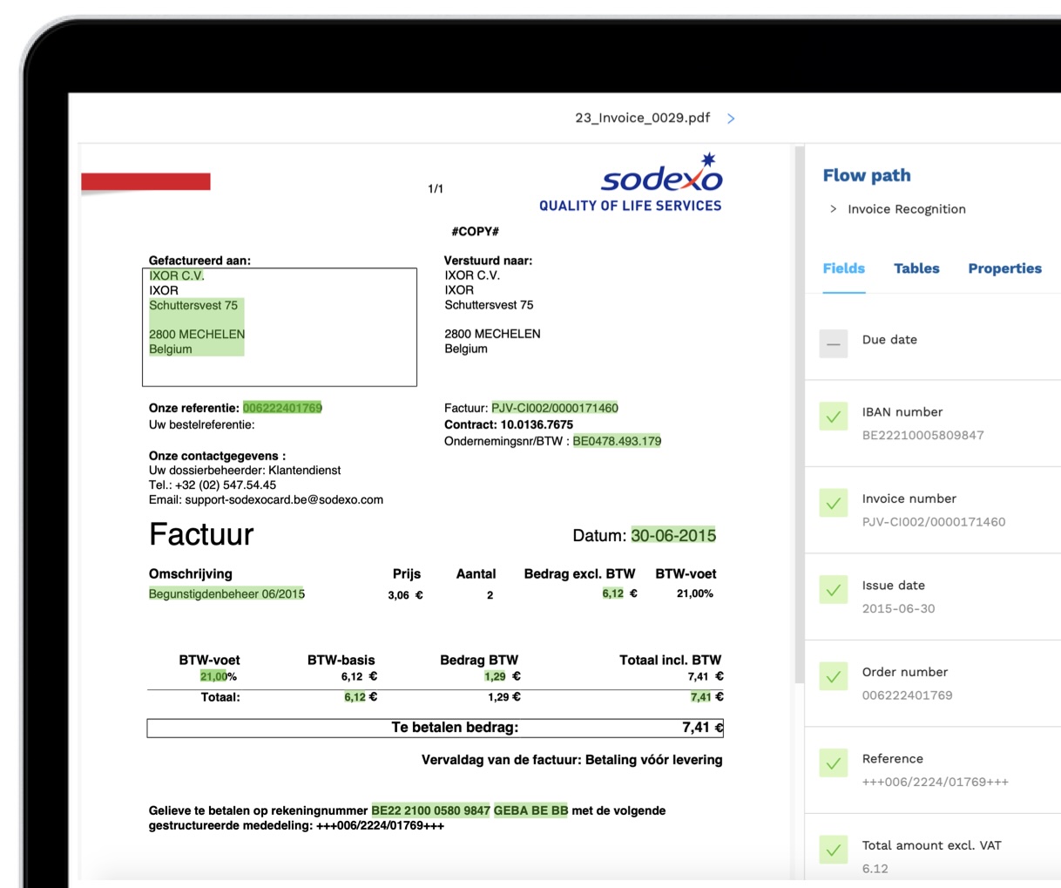Select the reference value +++006/2224/01769+++

tap(935, 782)
